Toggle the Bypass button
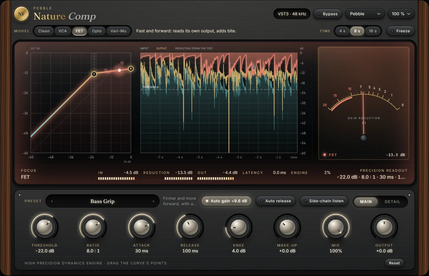 327,14
